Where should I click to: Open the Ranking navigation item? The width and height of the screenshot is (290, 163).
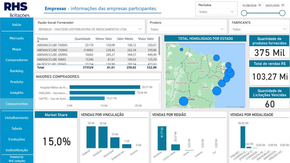coord(17,71)
